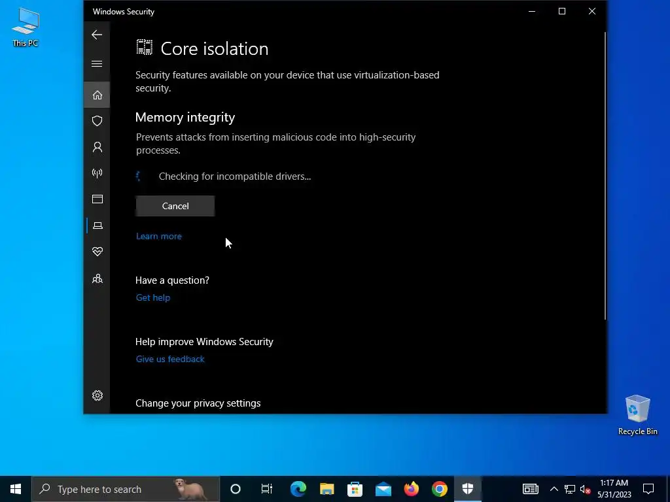Screen dimensions: 670x502
Task: Open the muted volume tray icon
Action: pyautogui.click(x=585, y=489)
